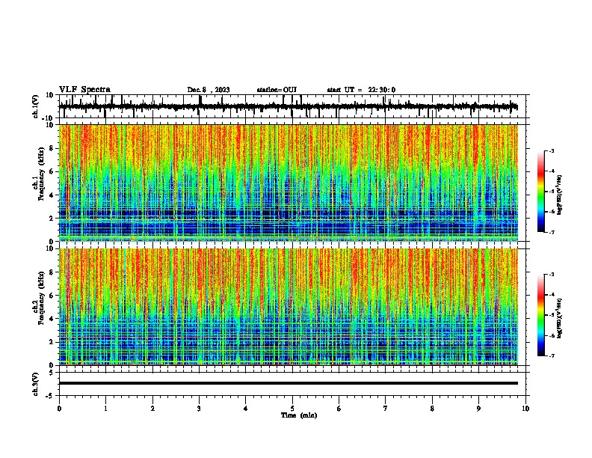
Task: Click the ch.2 spectrogram color scale bar
Action: 541,315
